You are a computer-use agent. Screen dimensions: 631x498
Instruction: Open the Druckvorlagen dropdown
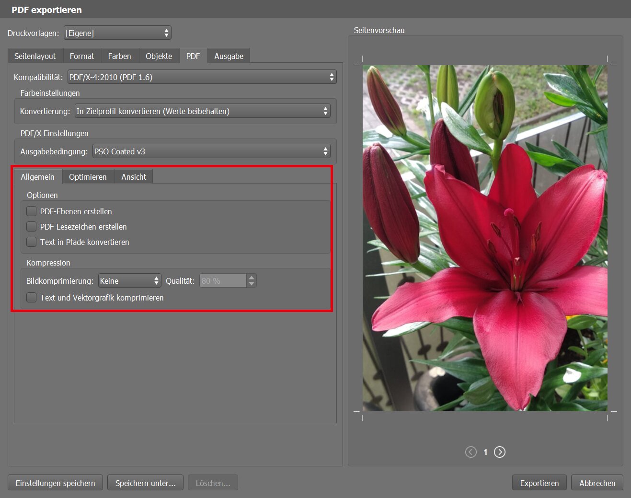click(117, 33)
